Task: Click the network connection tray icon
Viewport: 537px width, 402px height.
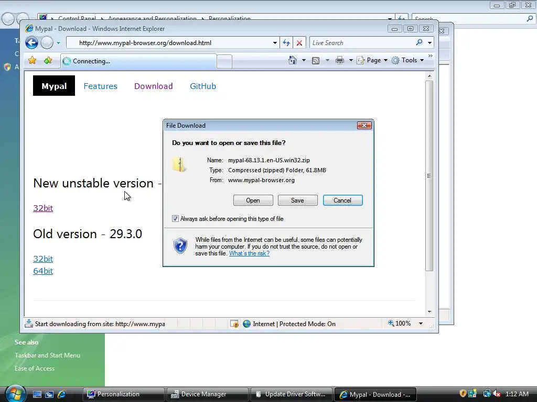Action: coord(487,394)
